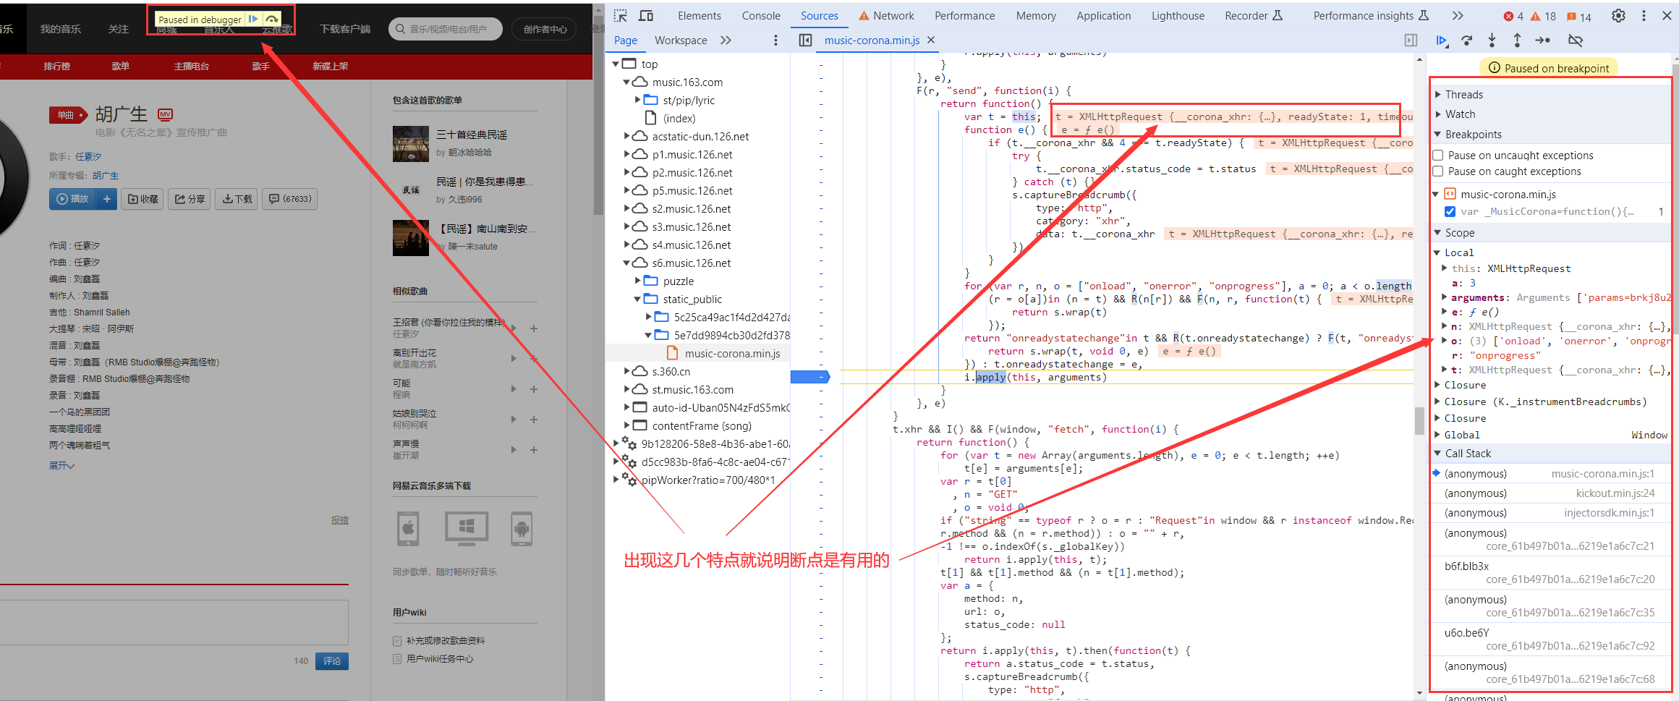Step out of current function
1679x701 pixels.
1517,41
